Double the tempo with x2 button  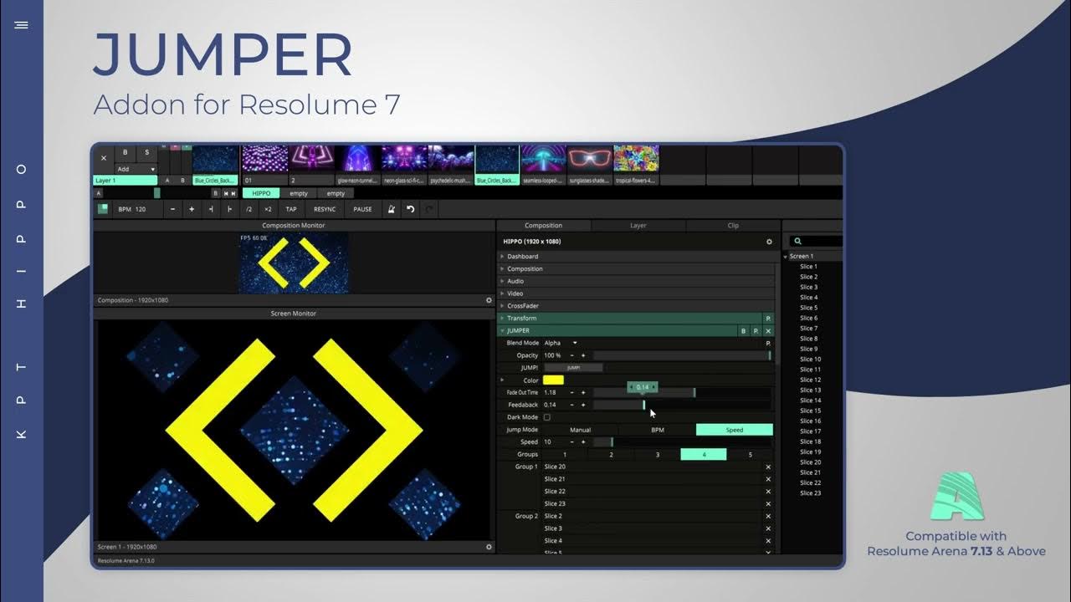click(268, 209)
